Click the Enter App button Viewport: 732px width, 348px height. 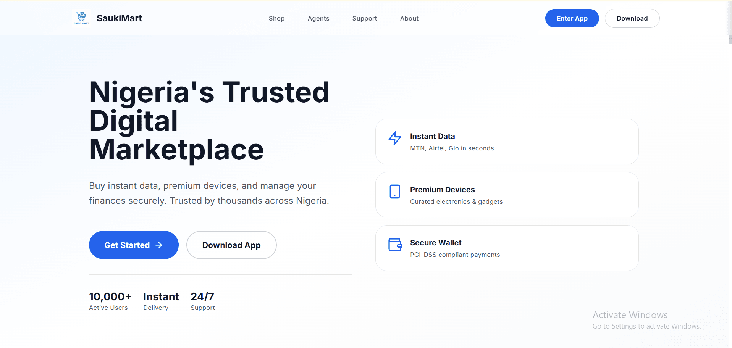[572, 18]
